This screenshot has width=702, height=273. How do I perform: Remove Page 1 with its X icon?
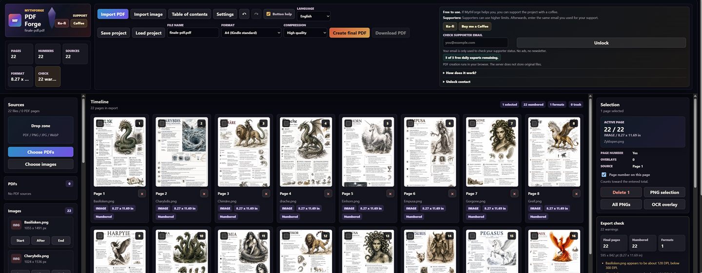(x=142, y=194)
